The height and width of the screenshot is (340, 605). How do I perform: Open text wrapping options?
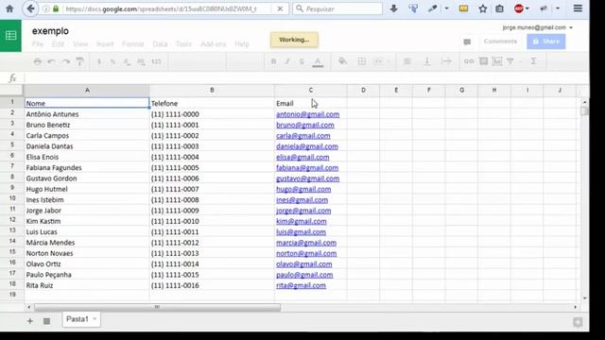[446, 61]
